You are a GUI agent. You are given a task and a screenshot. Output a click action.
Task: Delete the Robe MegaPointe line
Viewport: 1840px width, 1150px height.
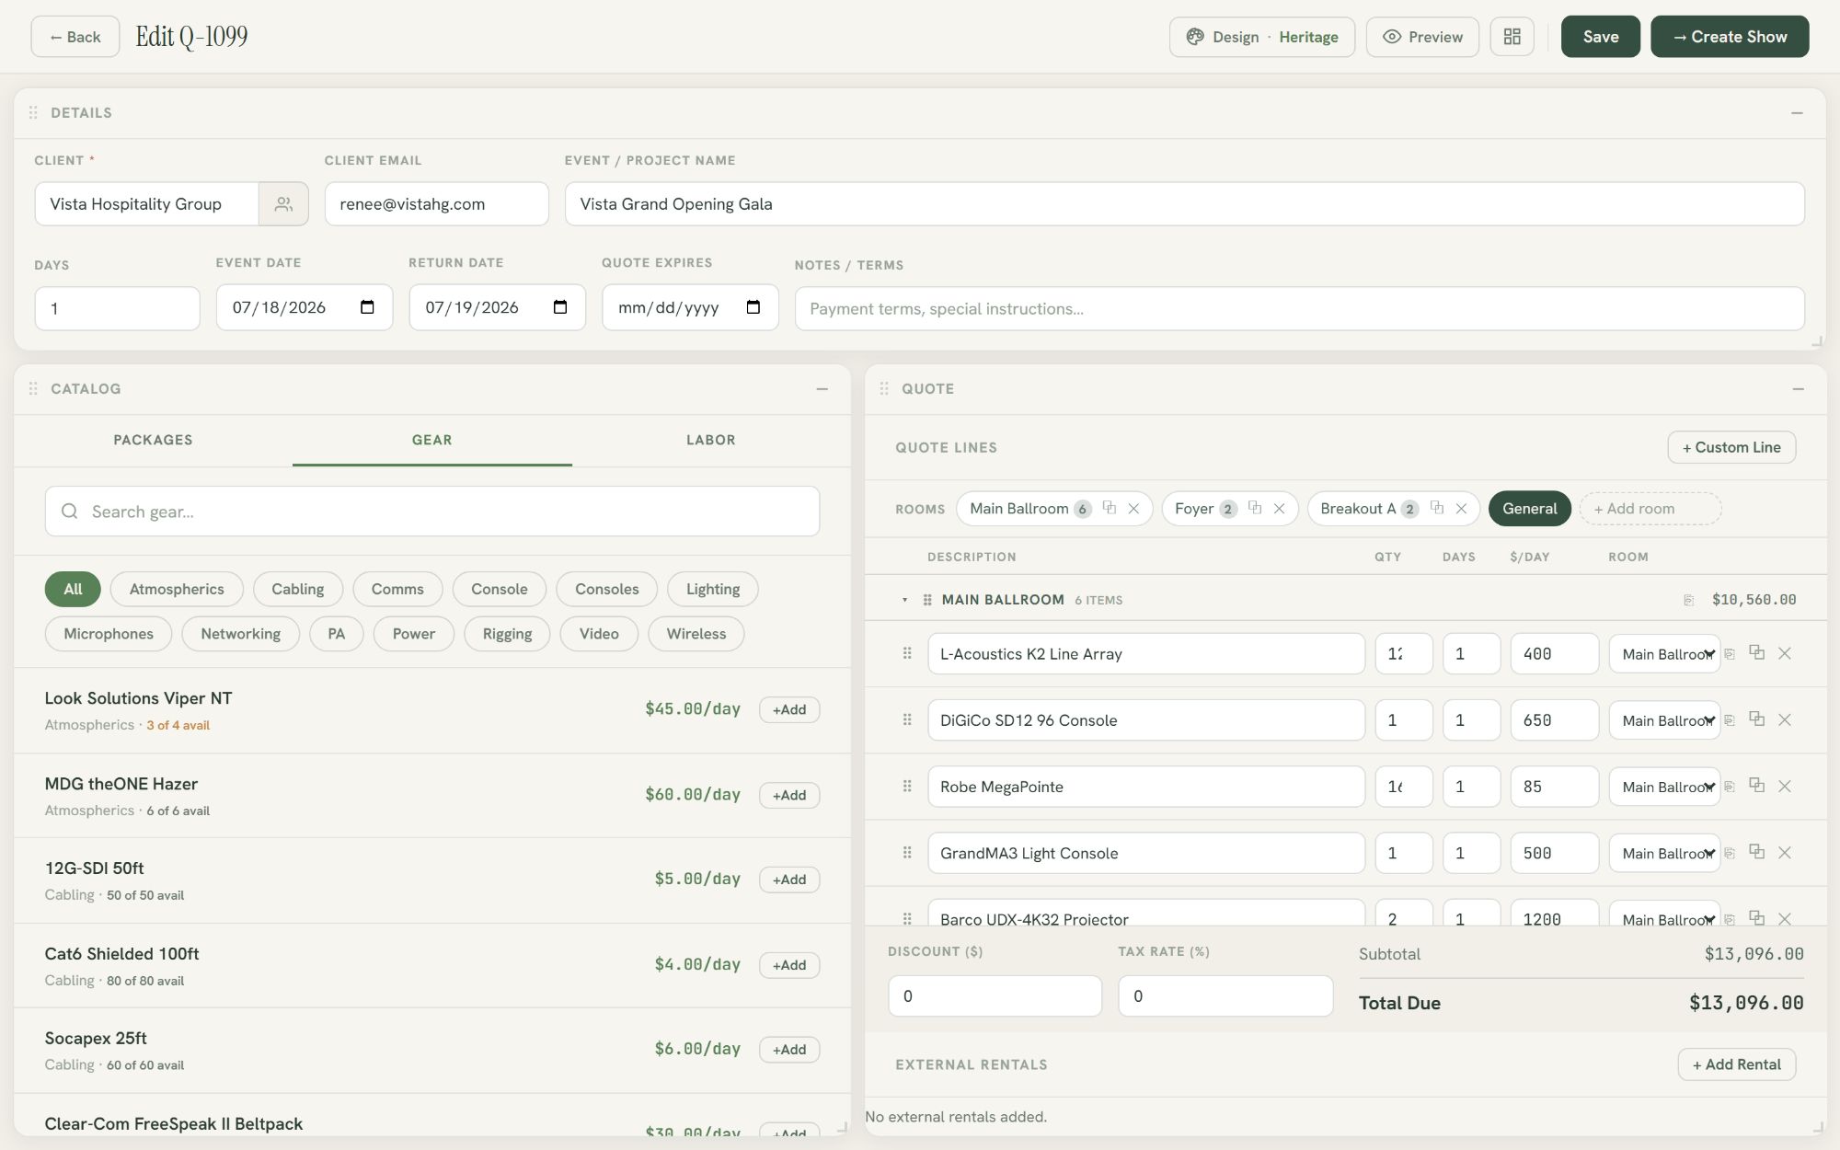pyautogui.click(x=1785, y=786)
